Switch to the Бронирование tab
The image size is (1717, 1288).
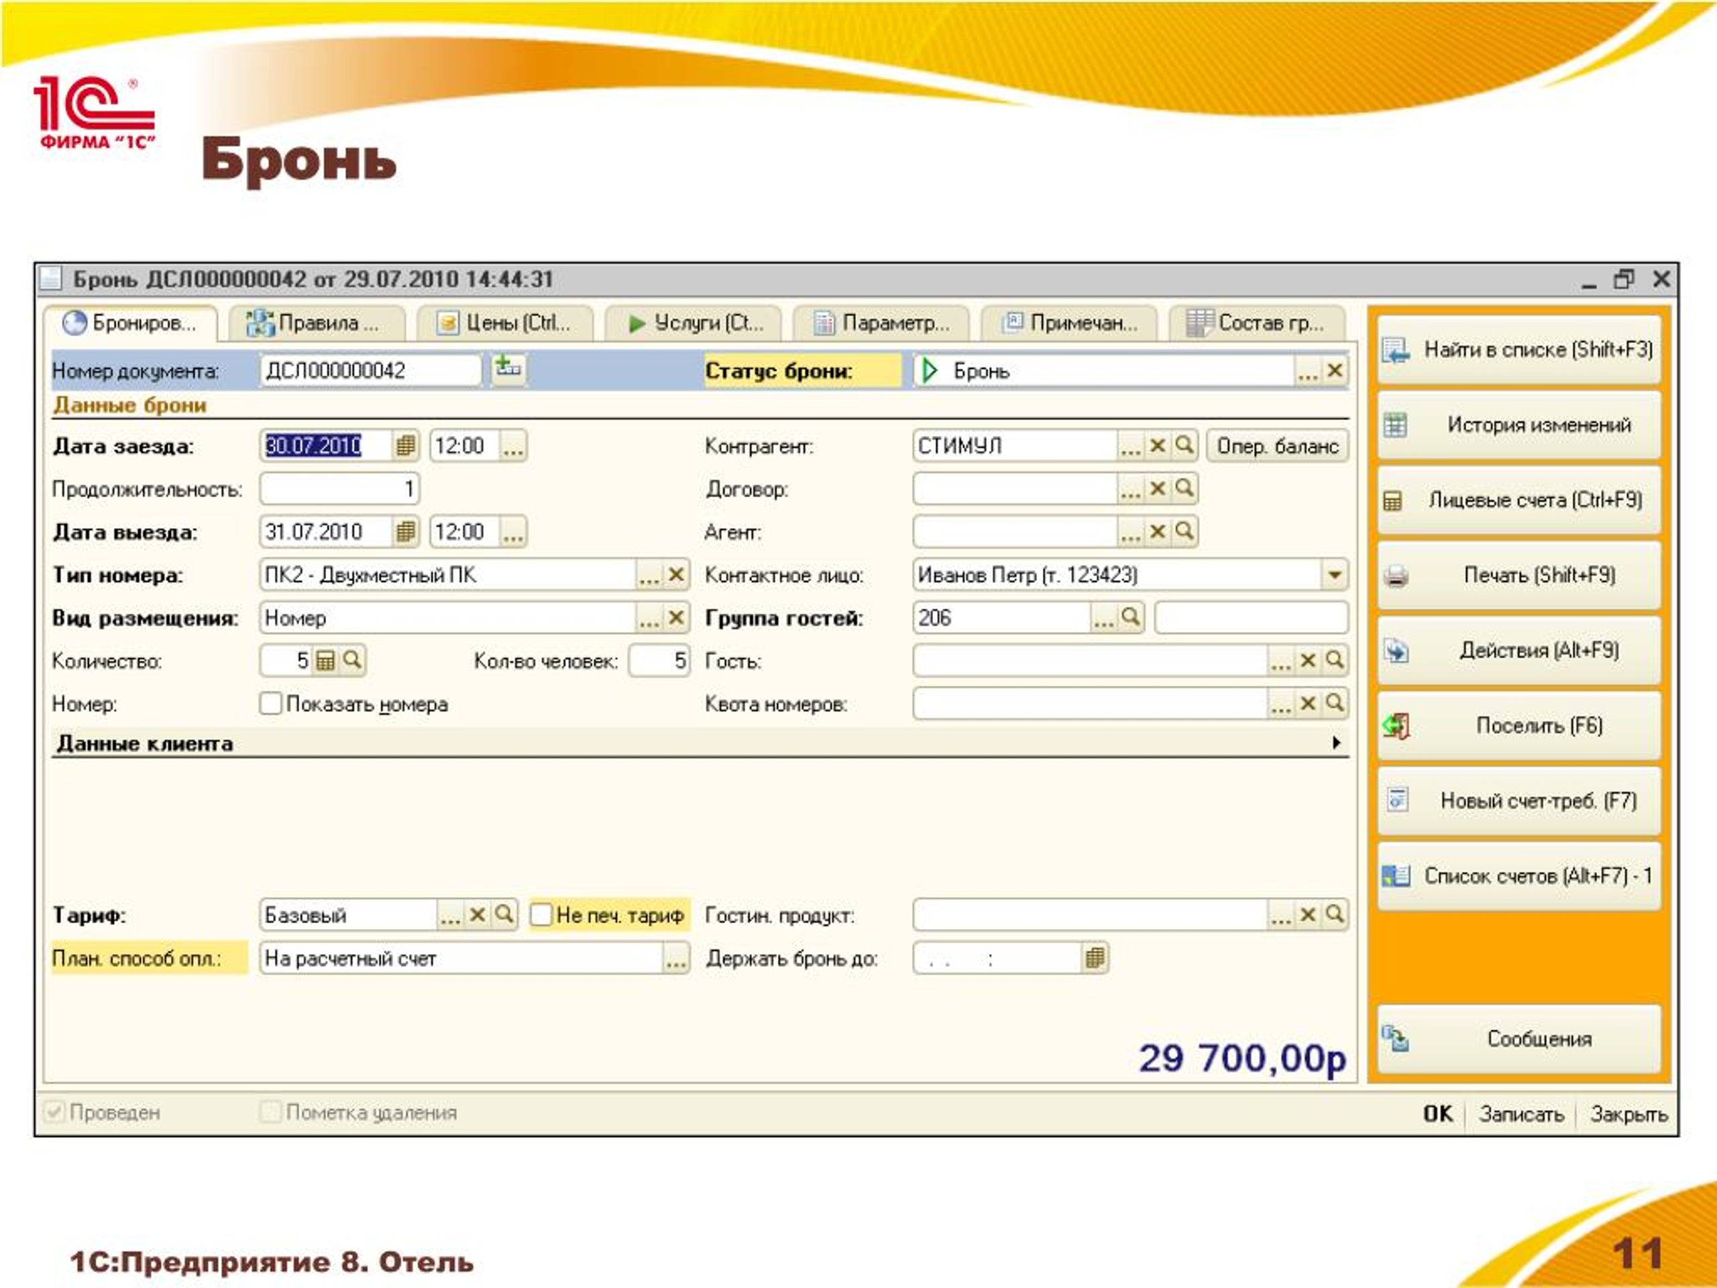(130, 323)
